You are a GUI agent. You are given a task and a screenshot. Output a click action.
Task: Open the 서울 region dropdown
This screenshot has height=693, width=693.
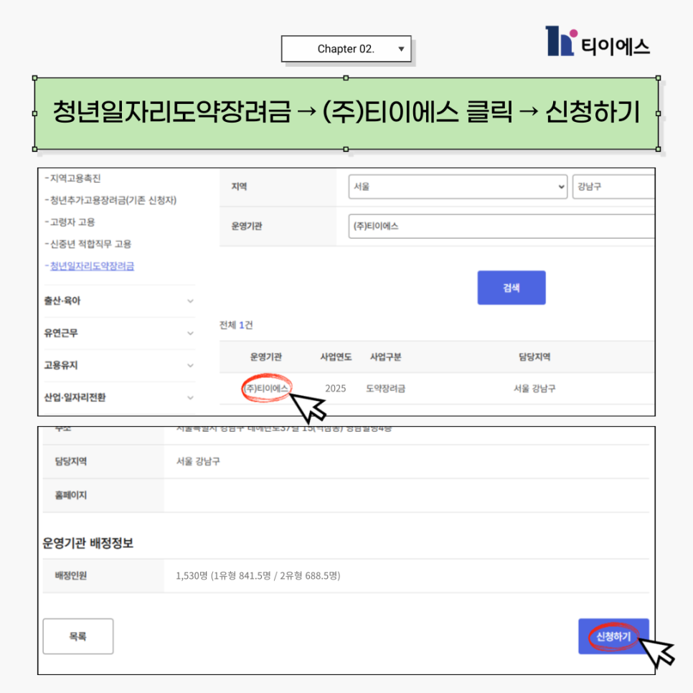(458, 187)
